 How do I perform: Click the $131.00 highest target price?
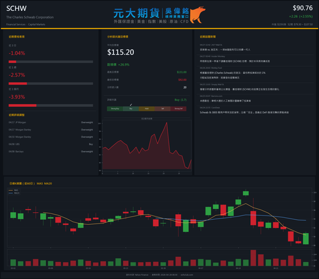pyautogui.click(x=182, y=72)
